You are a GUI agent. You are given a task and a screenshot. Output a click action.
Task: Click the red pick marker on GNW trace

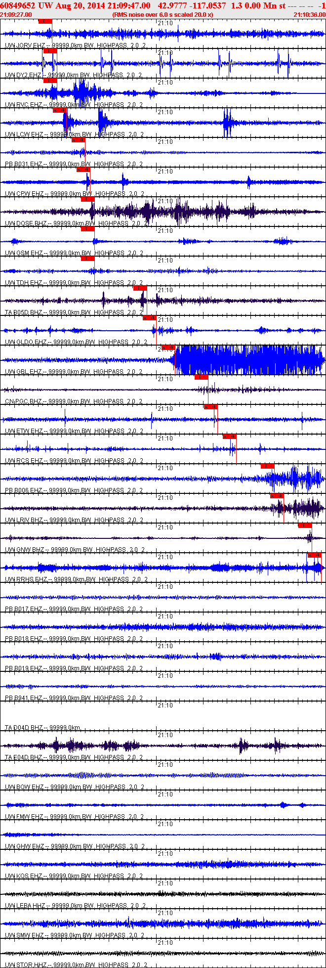305,526
